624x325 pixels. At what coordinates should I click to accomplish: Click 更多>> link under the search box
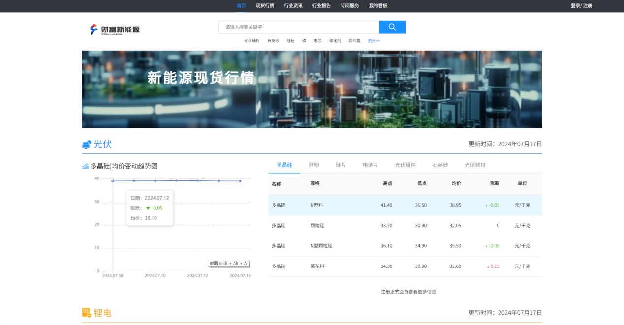(x=374, y=41)
